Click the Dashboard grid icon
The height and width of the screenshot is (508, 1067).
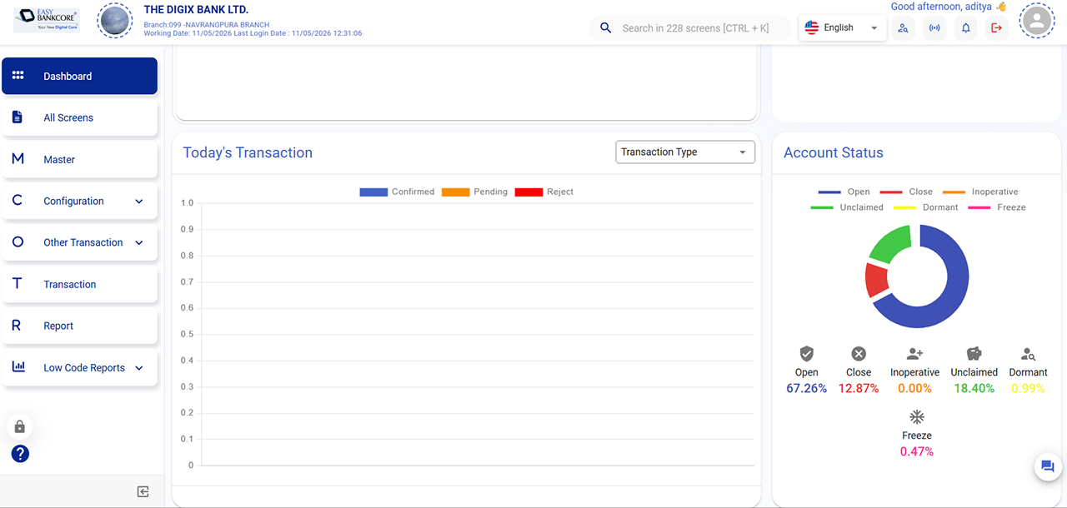click(18, 75)
